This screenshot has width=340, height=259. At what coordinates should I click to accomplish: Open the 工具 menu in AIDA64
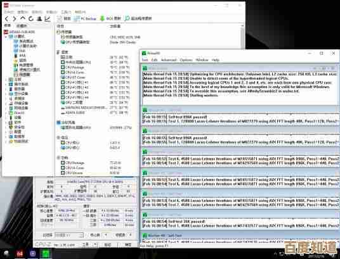coord(66,12)
